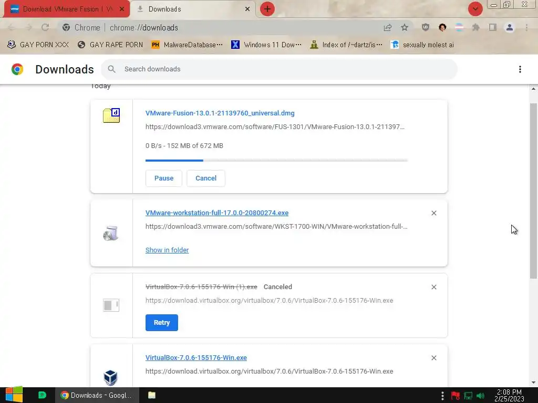
Task: Open the Windows Start menu
Action: tap(14, 395)
